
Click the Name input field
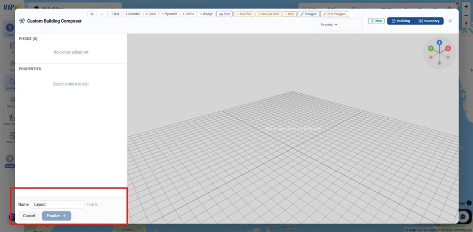[x=57, y=205]
